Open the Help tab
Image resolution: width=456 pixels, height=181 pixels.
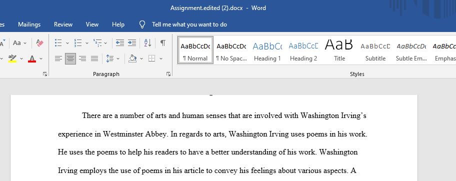coord(118,24)
